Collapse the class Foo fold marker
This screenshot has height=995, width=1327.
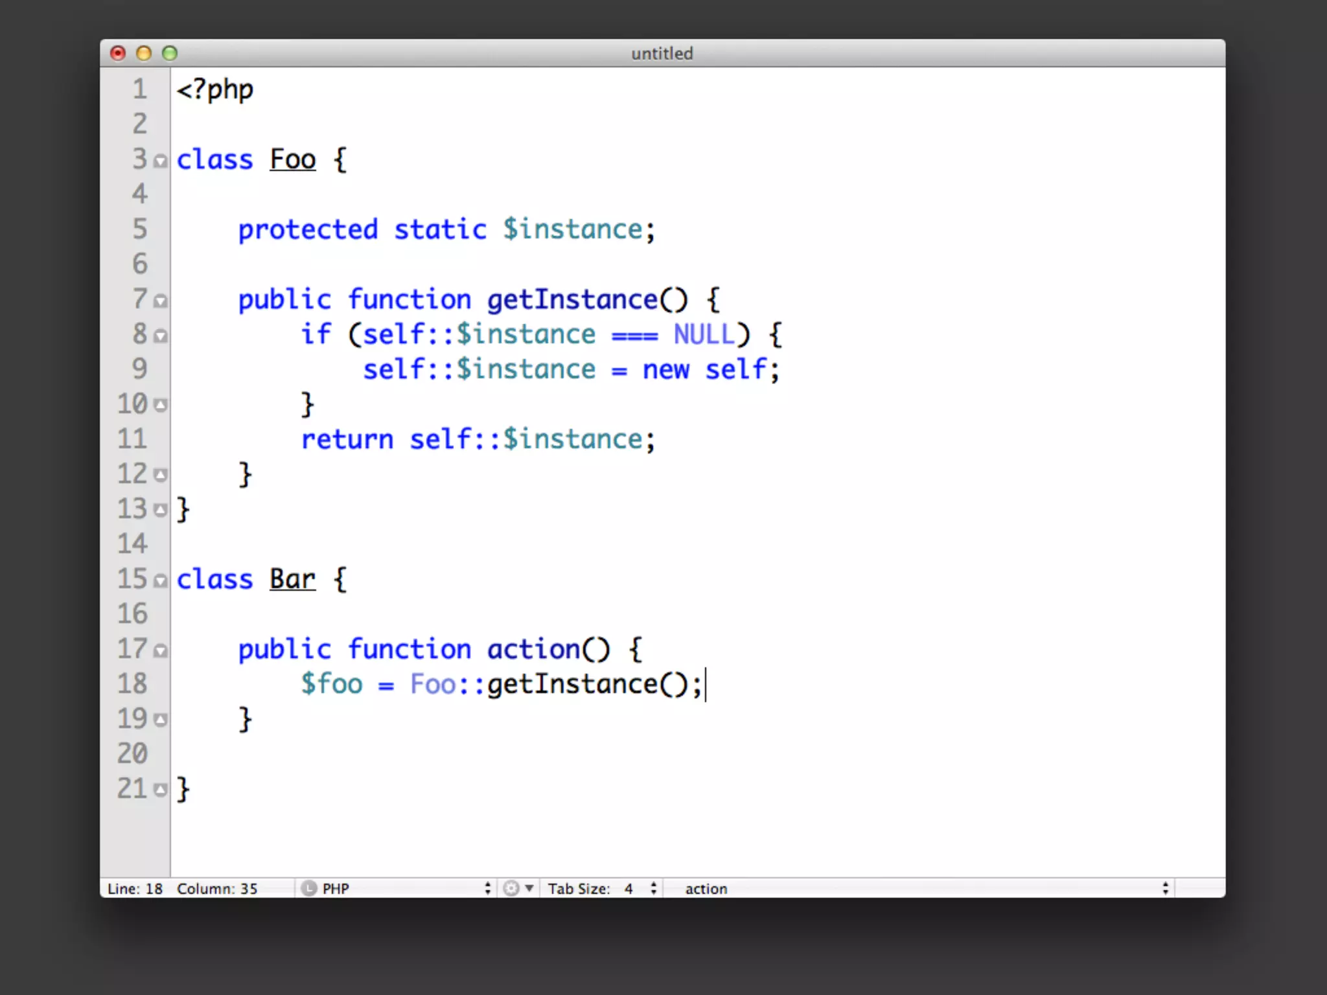[161, 161]
